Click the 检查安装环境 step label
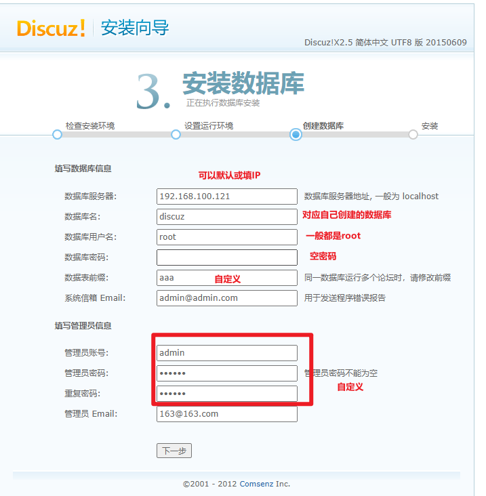 90,126
